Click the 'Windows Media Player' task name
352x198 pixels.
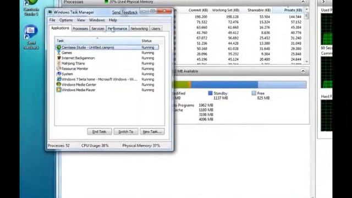(79, 90)
